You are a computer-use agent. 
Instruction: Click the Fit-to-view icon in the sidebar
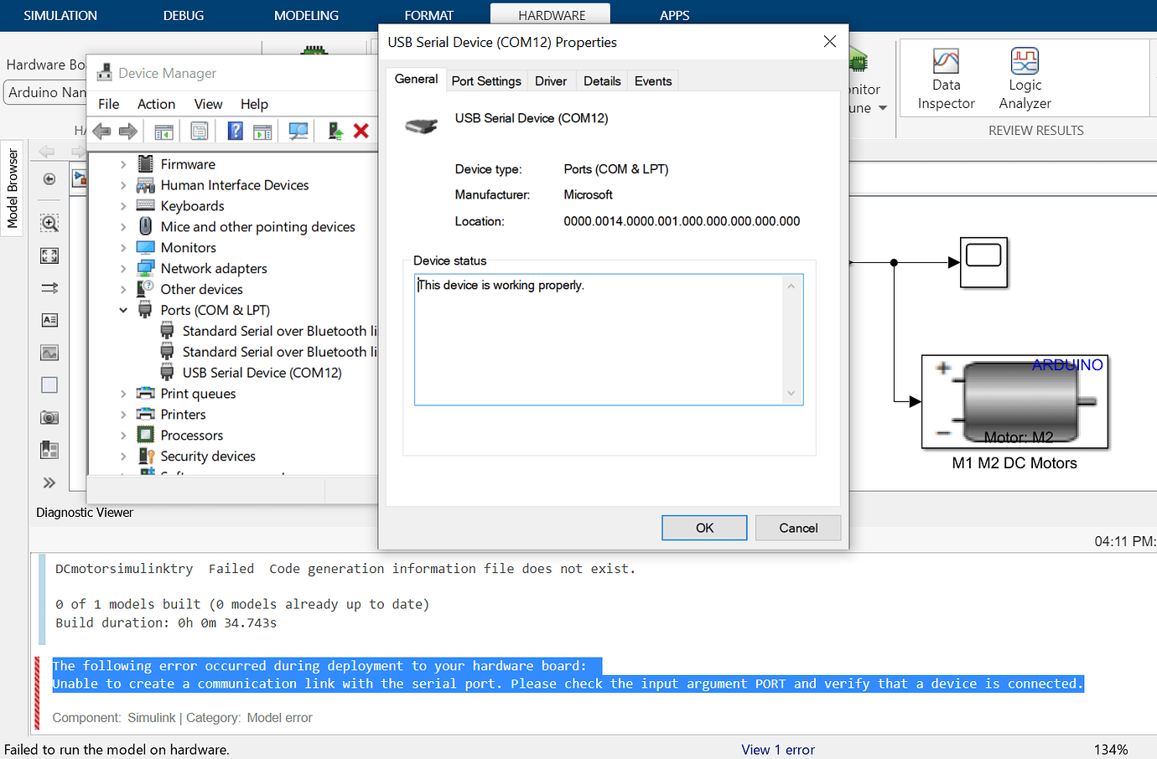[49, 256]
